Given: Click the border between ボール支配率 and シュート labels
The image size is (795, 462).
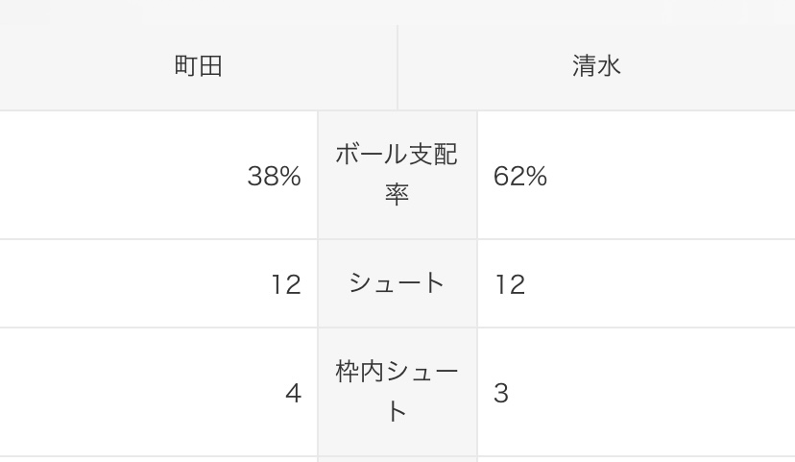Looking at the screenshot, I should pyautogui.click(x=397, y=239).
